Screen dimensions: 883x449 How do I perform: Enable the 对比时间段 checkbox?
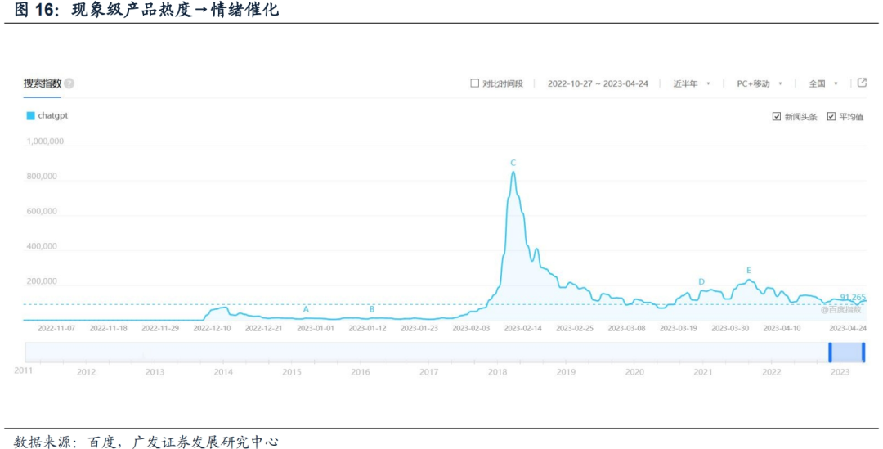pyautogui.click(x=475, y=83)
